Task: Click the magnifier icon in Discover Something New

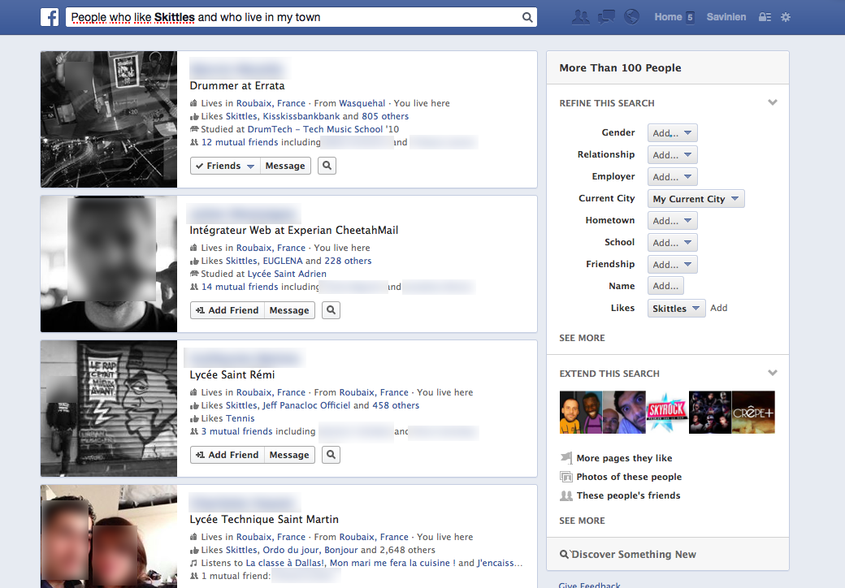Action: pos(564,554)
